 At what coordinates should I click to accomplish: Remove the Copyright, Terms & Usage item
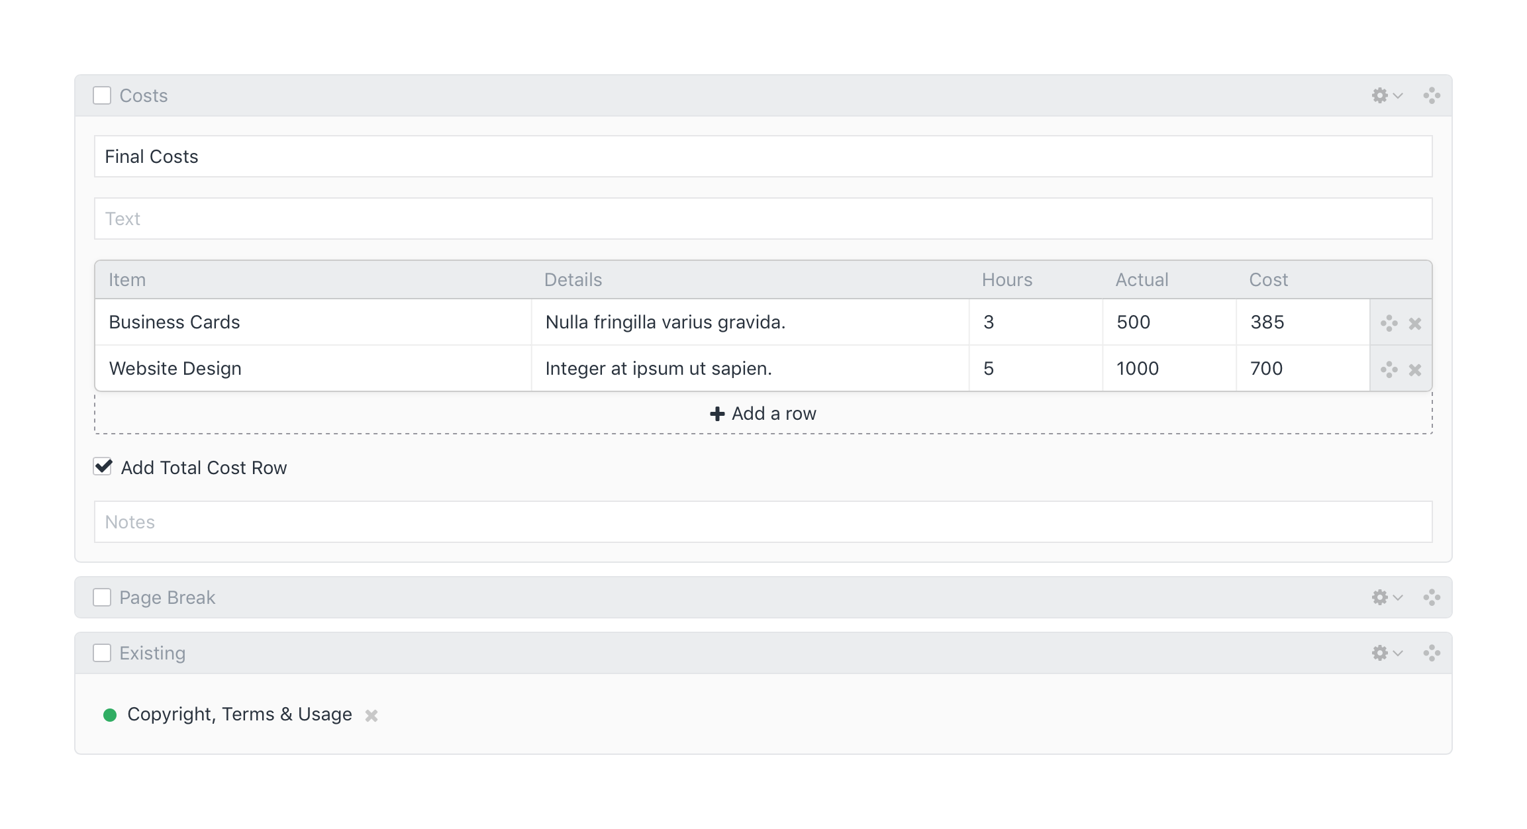tap(371, 715)
